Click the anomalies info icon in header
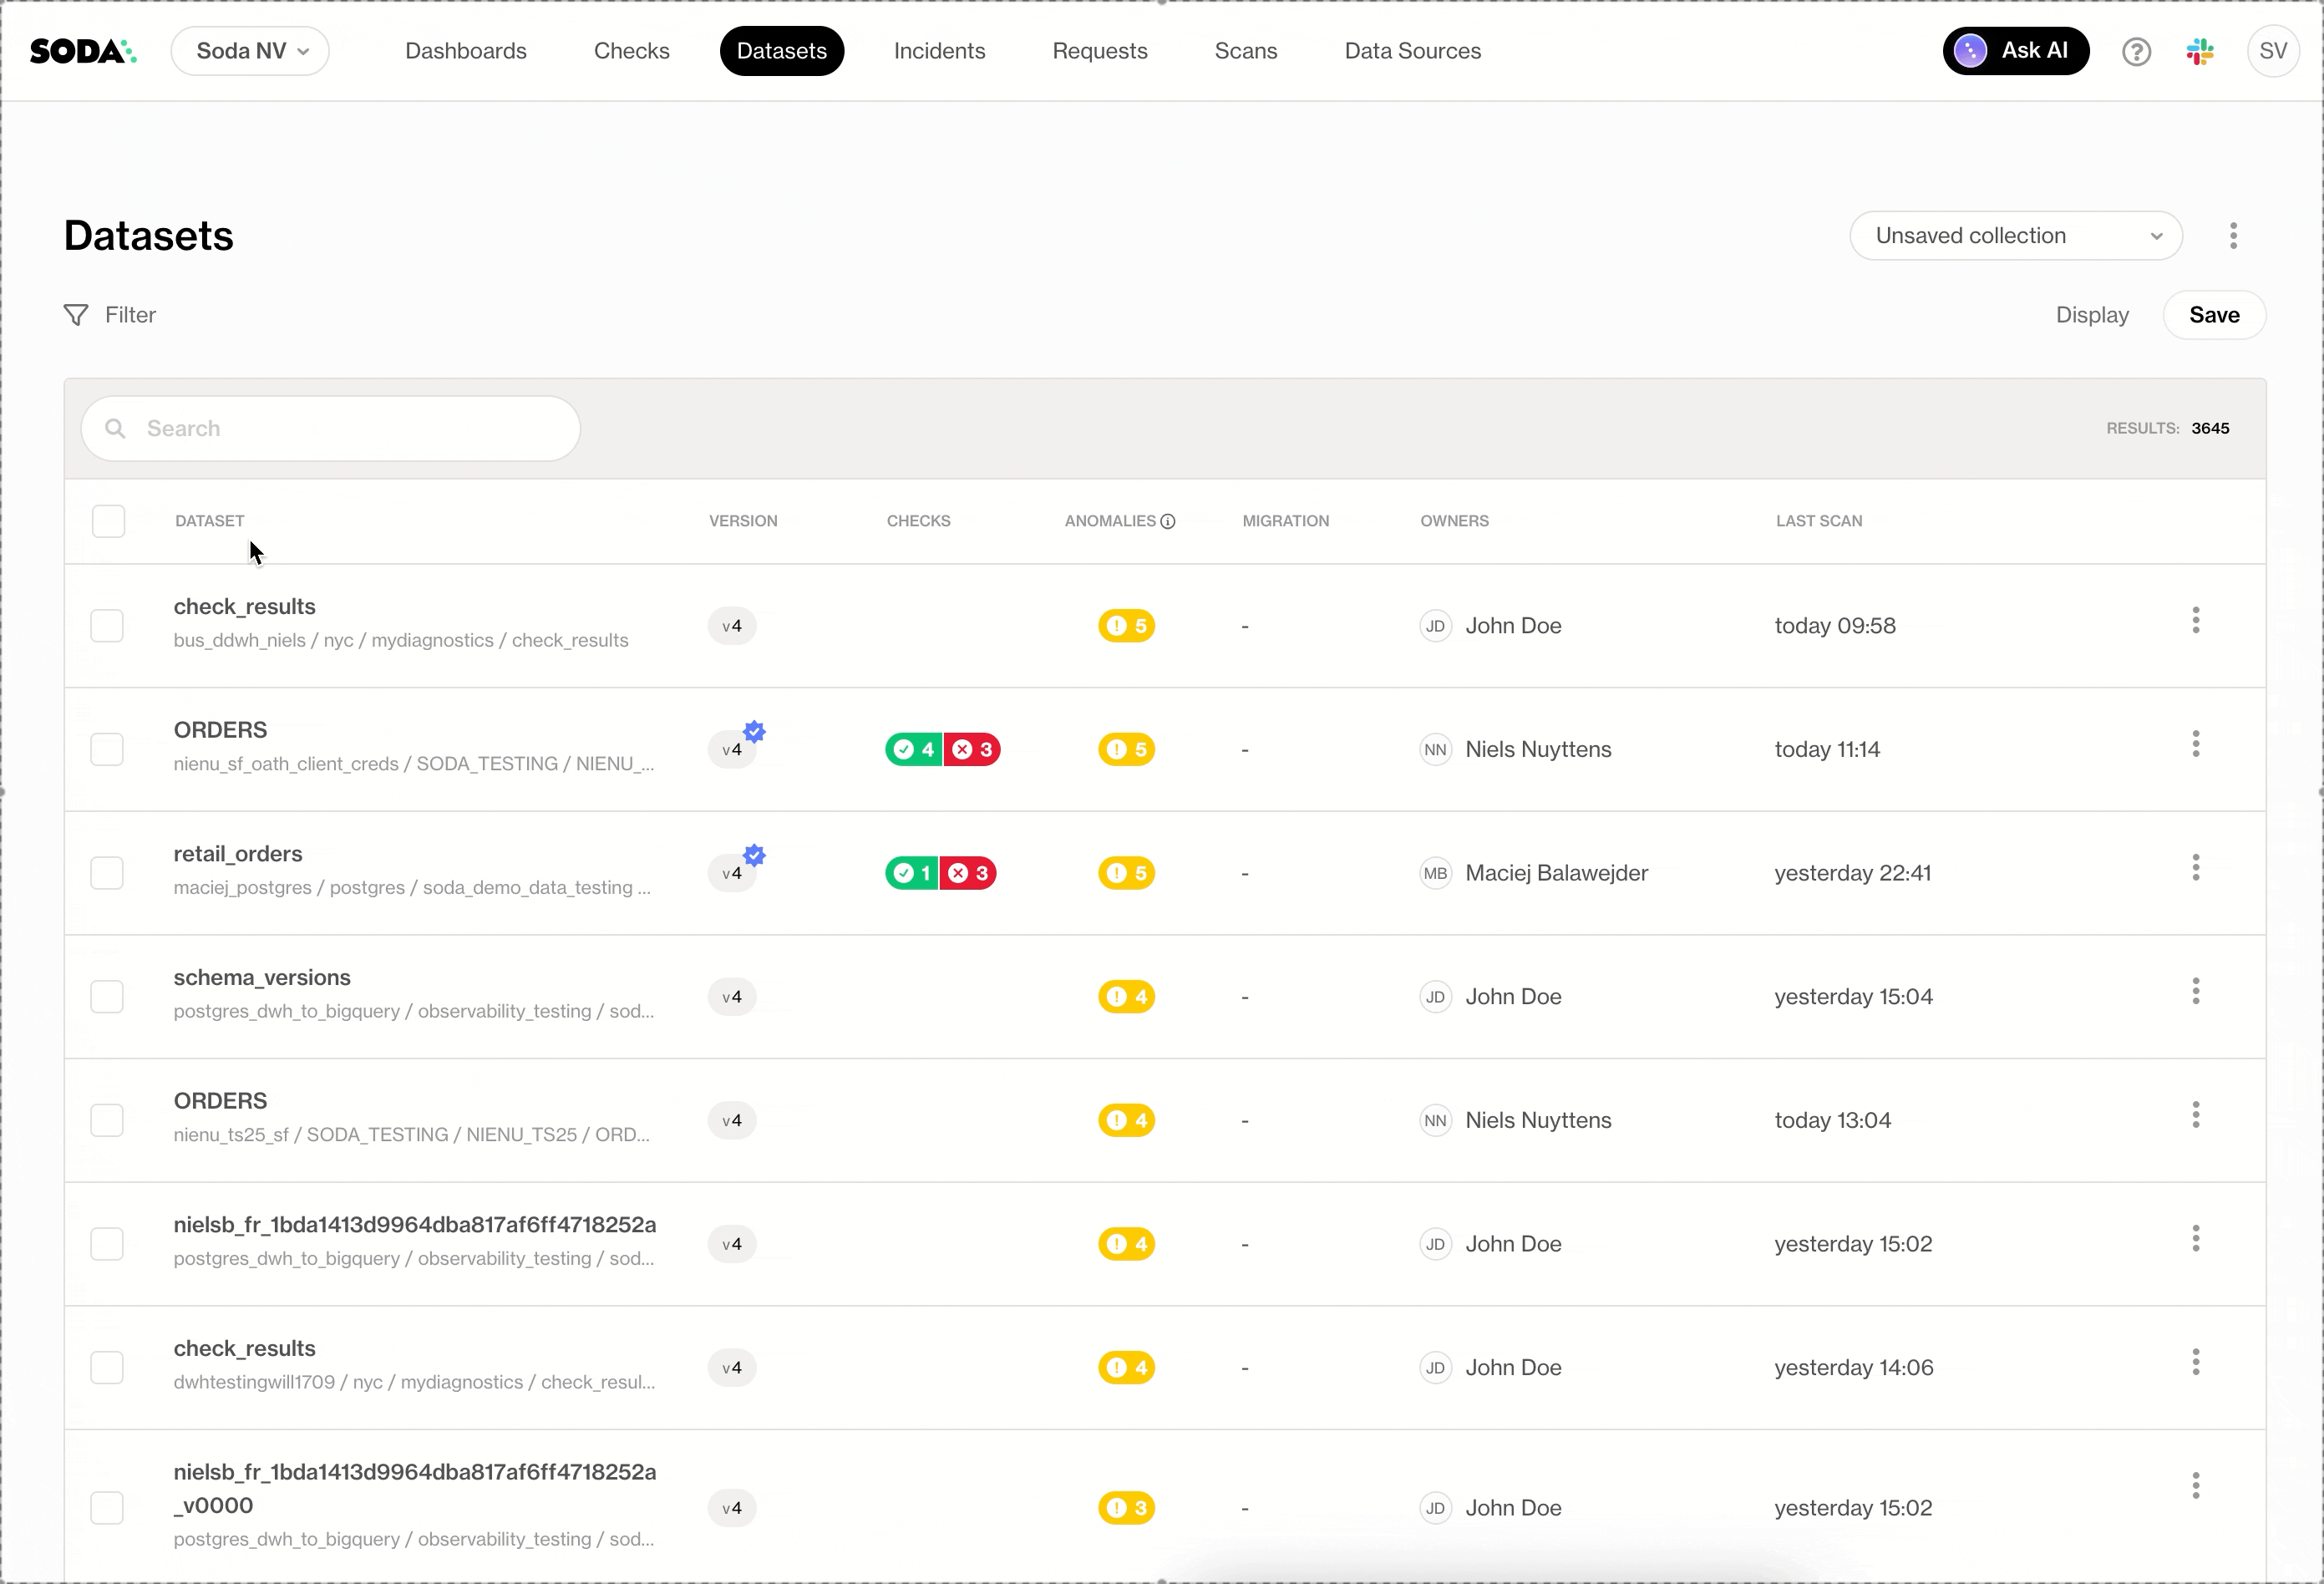 tap(1167, 521)
